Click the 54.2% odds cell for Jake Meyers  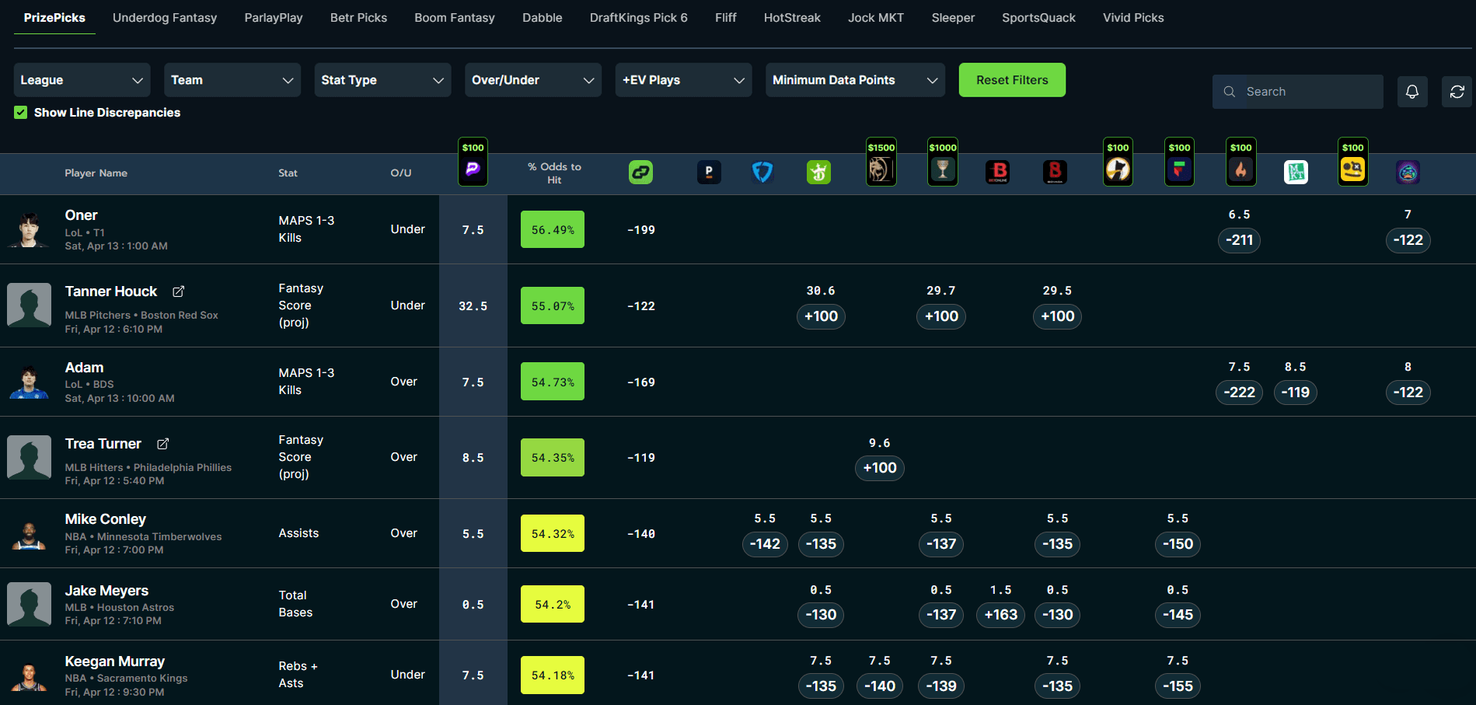coord(553,604)
